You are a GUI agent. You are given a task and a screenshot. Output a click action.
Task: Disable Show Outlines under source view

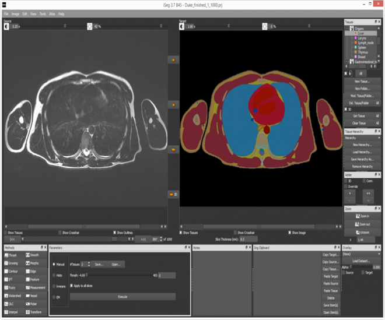(x=115, y=233)
